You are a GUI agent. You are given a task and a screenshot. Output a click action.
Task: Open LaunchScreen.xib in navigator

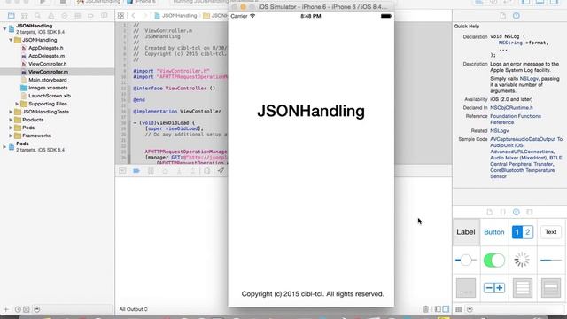pyautogui.click(x=50, y=96)
